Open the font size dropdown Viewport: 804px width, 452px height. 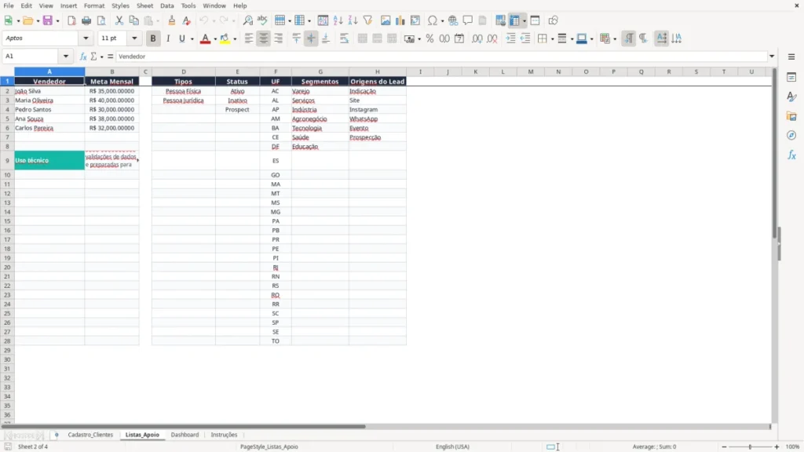click(x=134, y=38)
